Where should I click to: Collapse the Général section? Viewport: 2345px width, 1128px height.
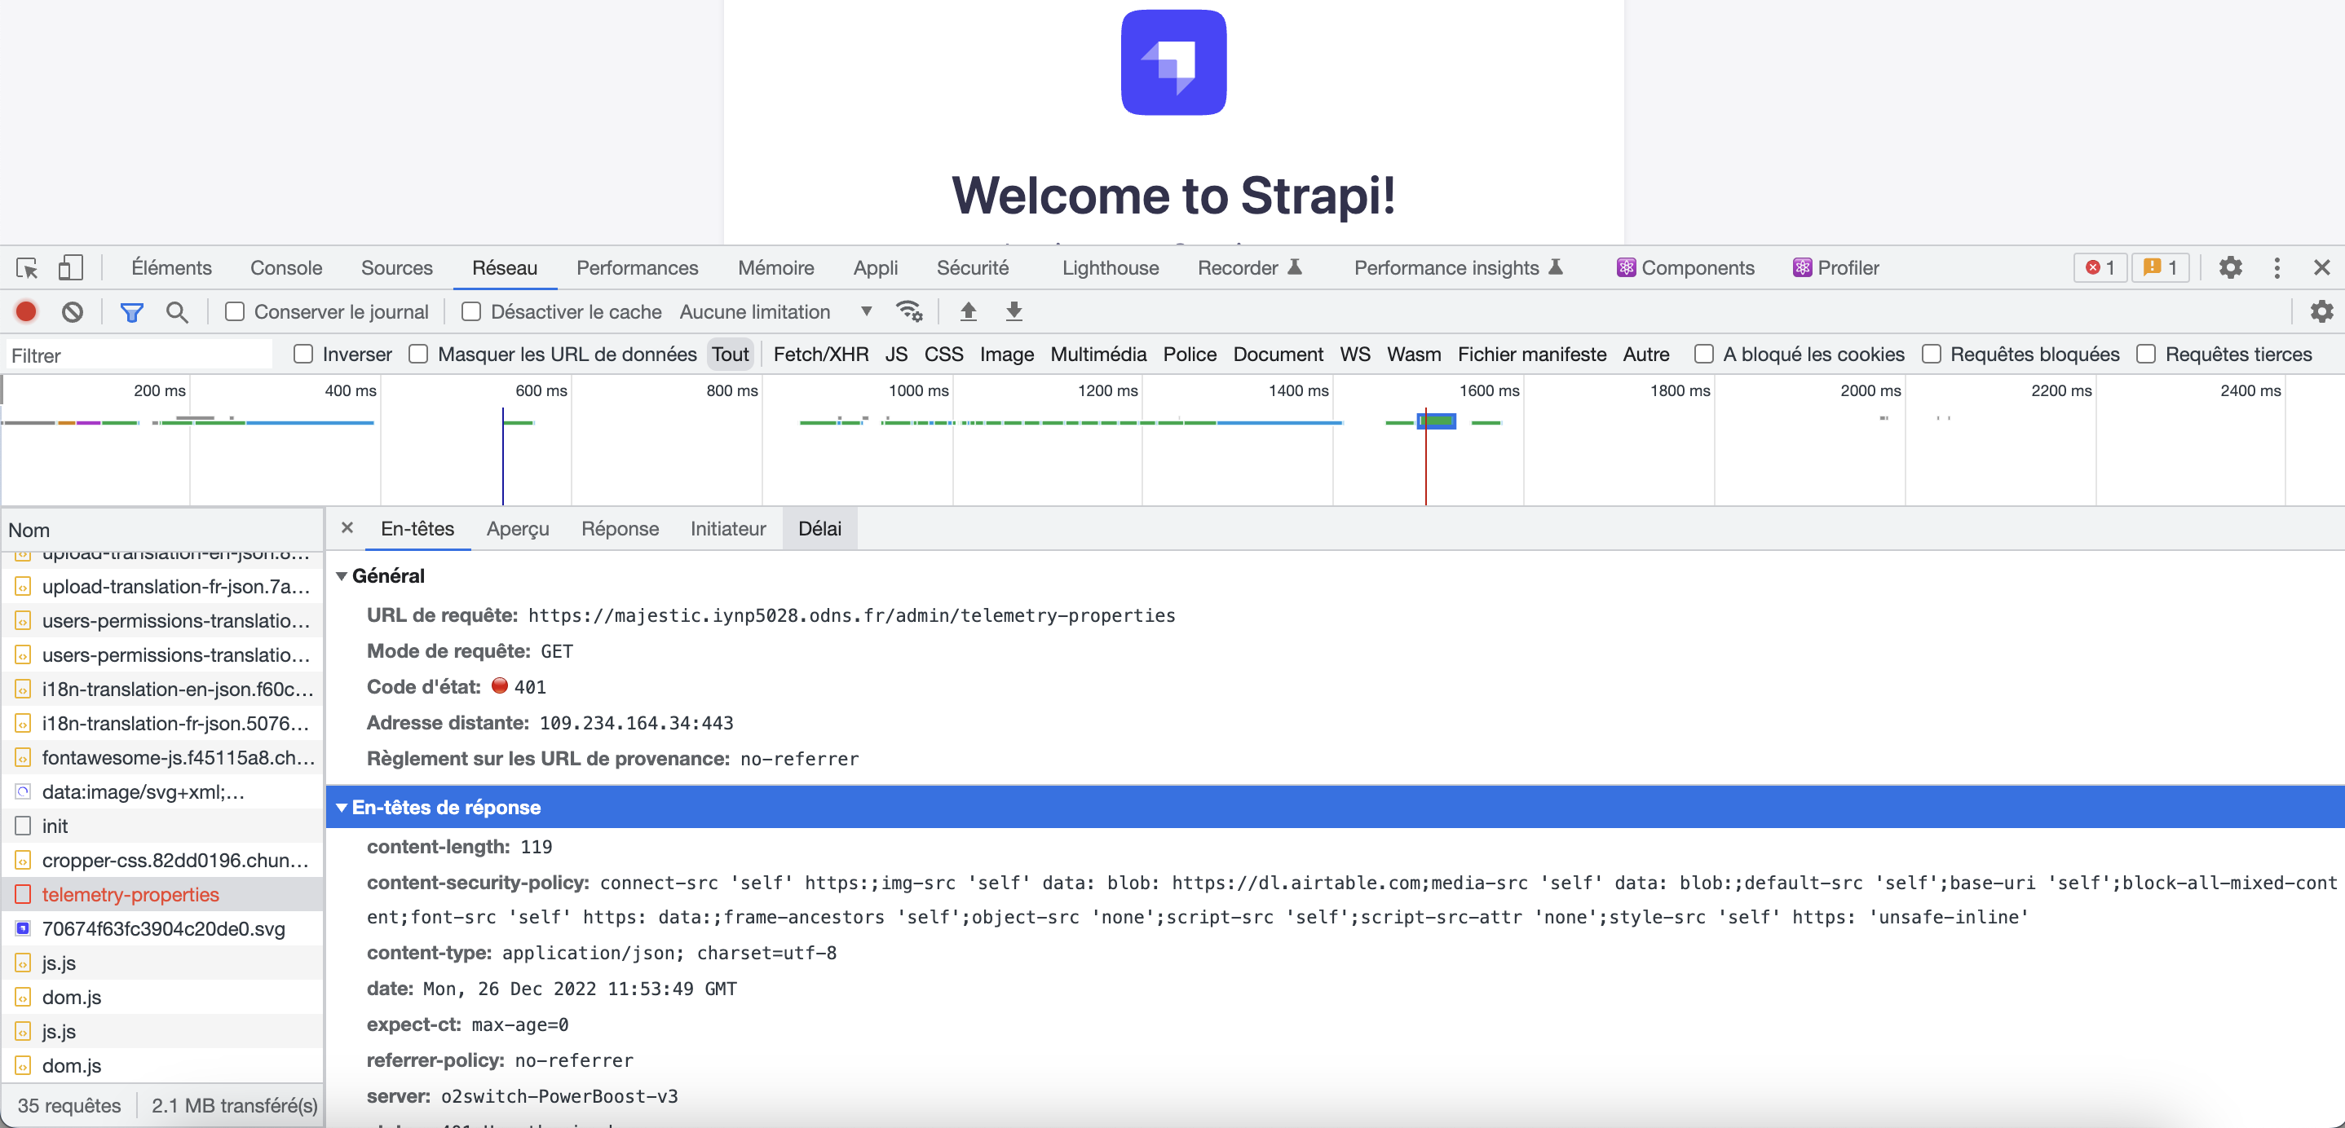pos(342,575)
